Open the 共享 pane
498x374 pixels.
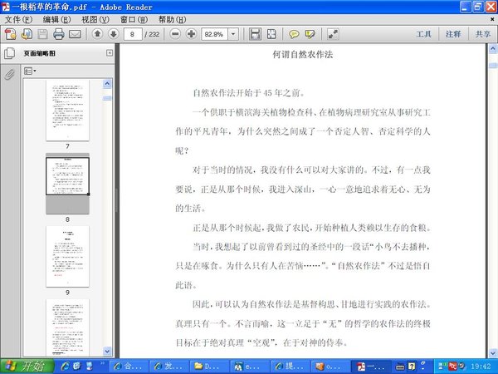tap(483, 34)
